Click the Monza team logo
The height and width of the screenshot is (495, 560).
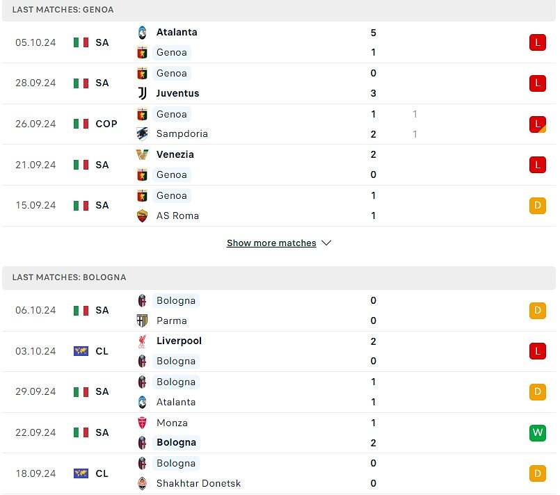[x=143, y=423]
